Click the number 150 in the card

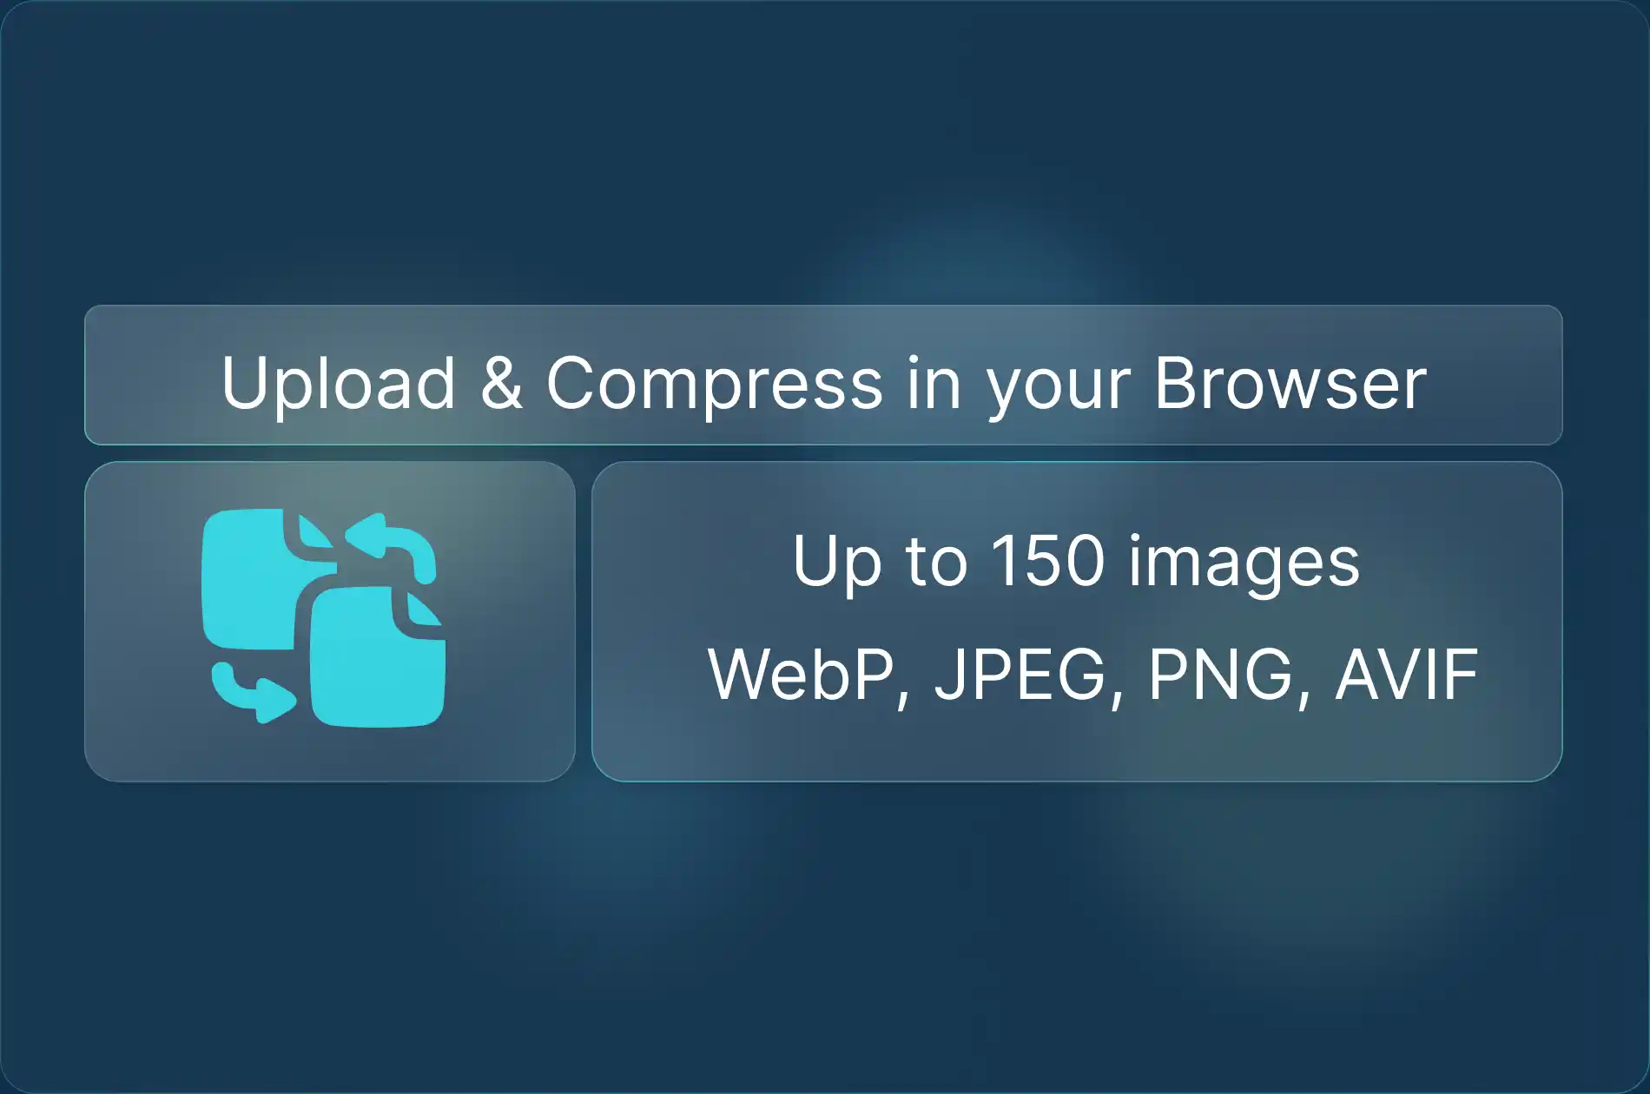(x=1047, y=561)
